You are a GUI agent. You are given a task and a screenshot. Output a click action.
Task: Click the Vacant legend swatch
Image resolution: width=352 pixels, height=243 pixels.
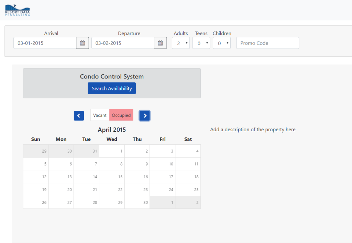tap(100, 115)
